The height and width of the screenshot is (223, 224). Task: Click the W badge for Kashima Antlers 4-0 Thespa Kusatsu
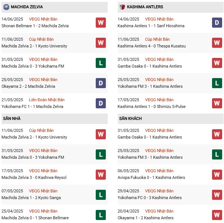[x=217, y=43]
